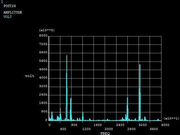Select the (x10**3) y-axis scale factor
Screen dimensions: 180x135
[x=47, y=30]
